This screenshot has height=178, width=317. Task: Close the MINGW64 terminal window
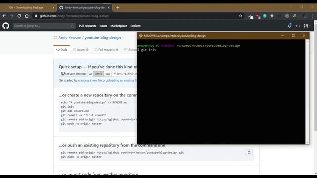pos(304,36)
